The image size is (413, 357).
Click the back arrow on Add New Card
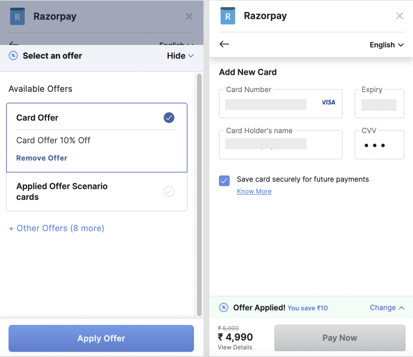pyautogui.click(x=224, y=44)
